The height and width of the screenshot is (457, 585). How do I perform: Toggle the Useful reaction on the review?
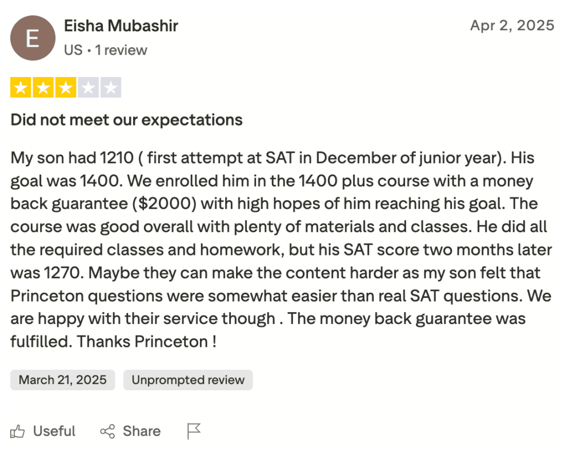pyautogui.click(x=43, y=431)
